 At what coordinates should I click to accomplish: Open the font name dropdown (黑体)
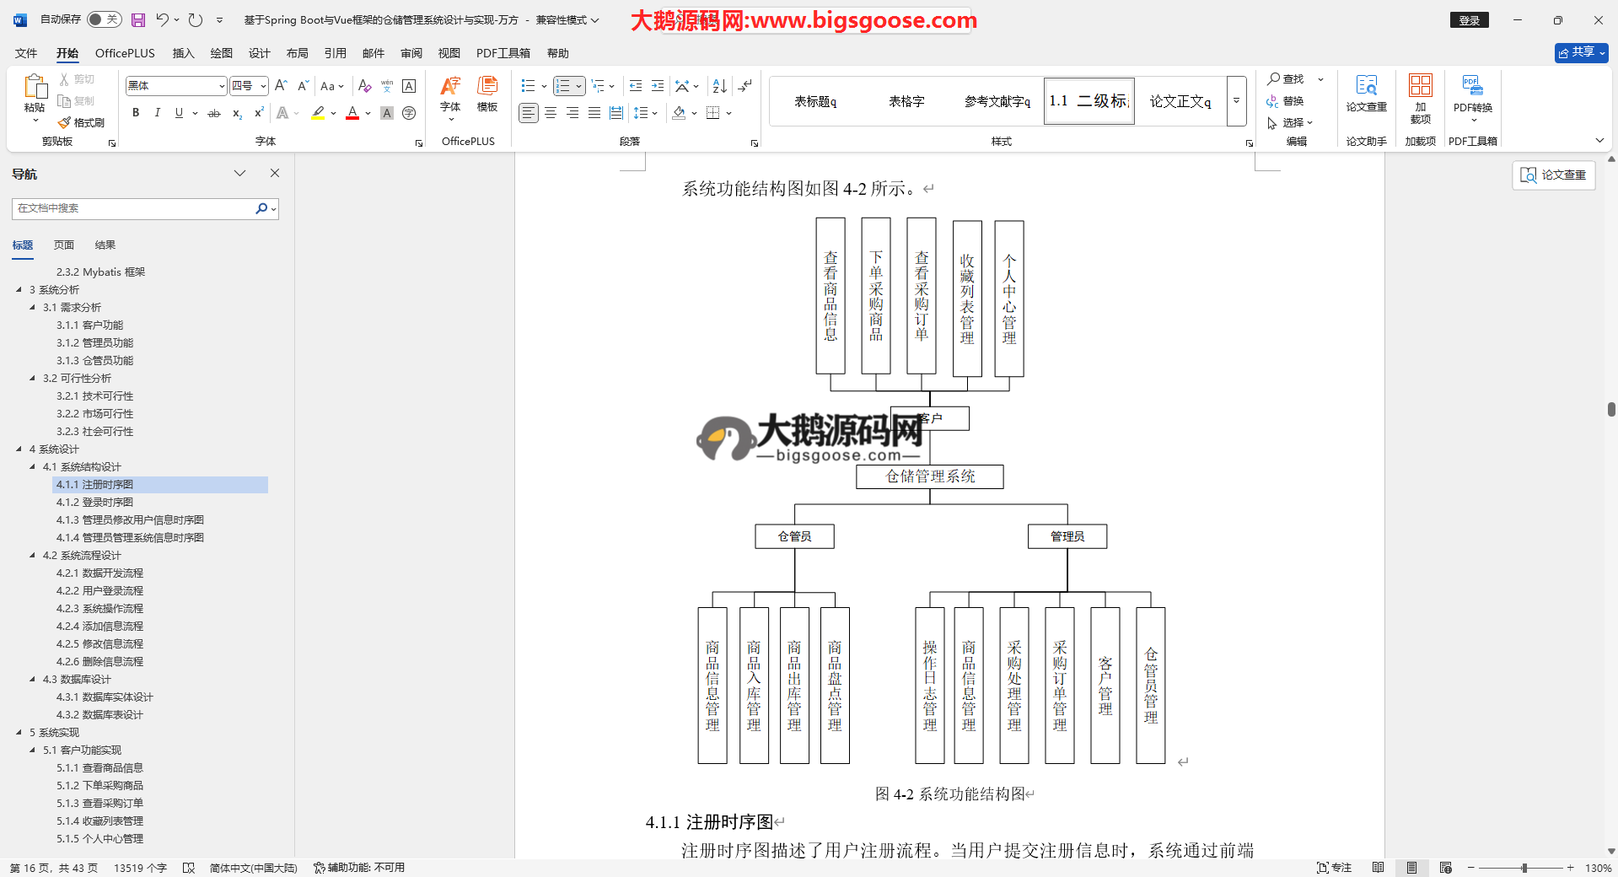click(222, 86)
